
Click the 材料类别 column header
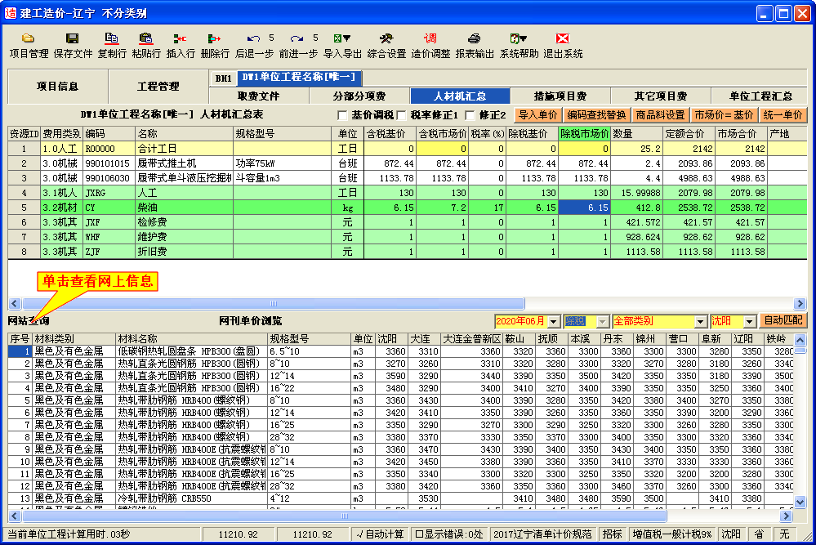[x=74, y=339]
